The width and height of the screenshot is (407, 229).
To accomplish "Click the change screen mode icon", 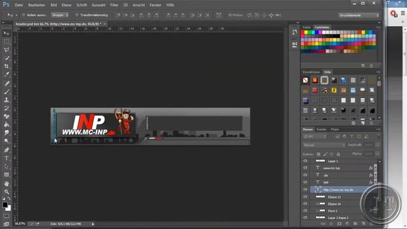I will pos(6,223).
